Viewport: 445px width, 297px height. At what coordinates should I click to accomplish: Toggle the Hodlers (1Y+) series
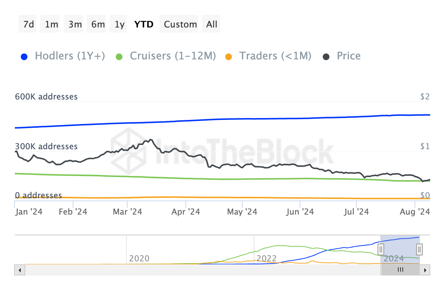(x=70, y=56)
